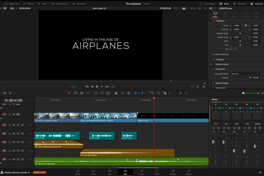264x176 pixels.
Task: Open the Media Pool panel
Action: pos(11,4)
